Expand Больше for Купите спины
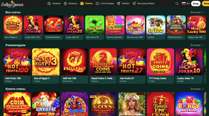Viewport: 209px width, 116px height. pyautogui.click(x=197, y=89)
